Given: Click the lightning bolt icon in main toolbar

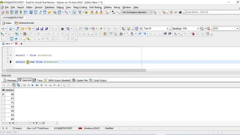Looking at the screenshot, I should [49, 12].
